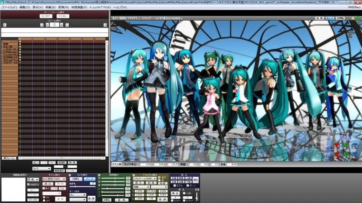Click the X rotation gizmo icon
The image size is (362, 203).
pos(337,146)
